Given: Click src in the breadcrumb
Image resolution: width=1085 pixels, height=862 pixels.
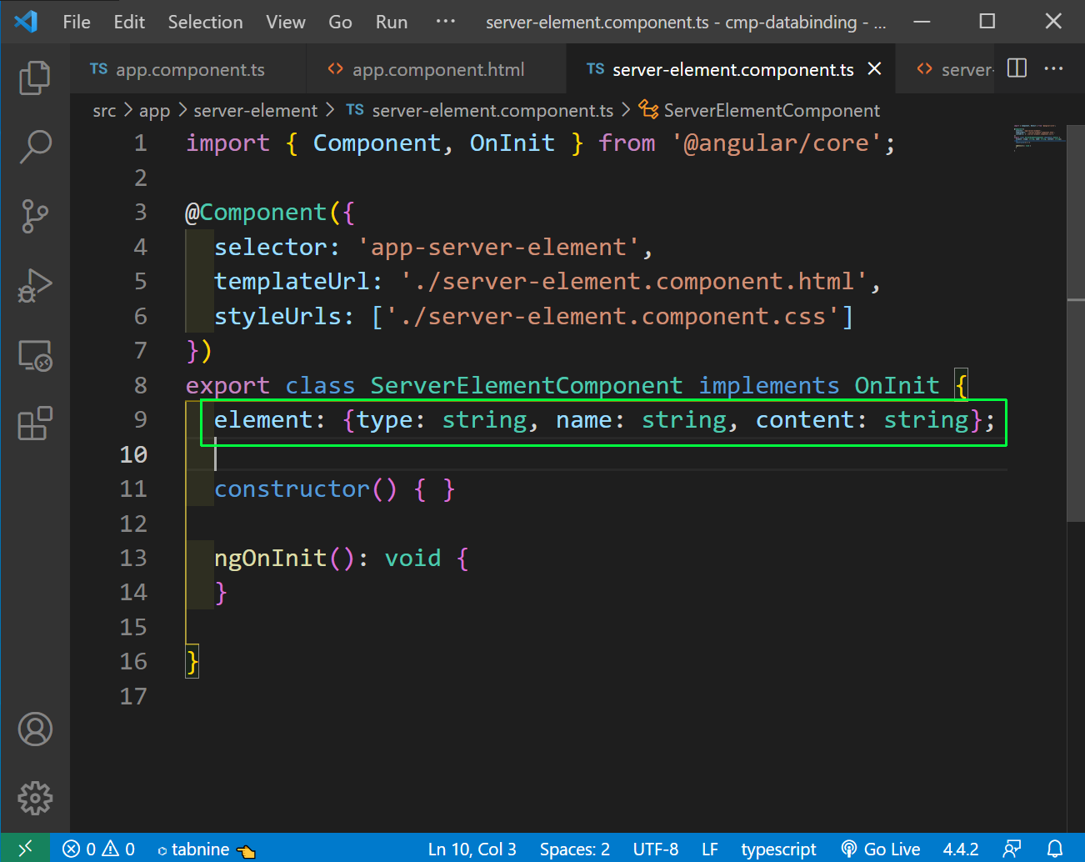Looking at the screenshot, I should (104, 110).
